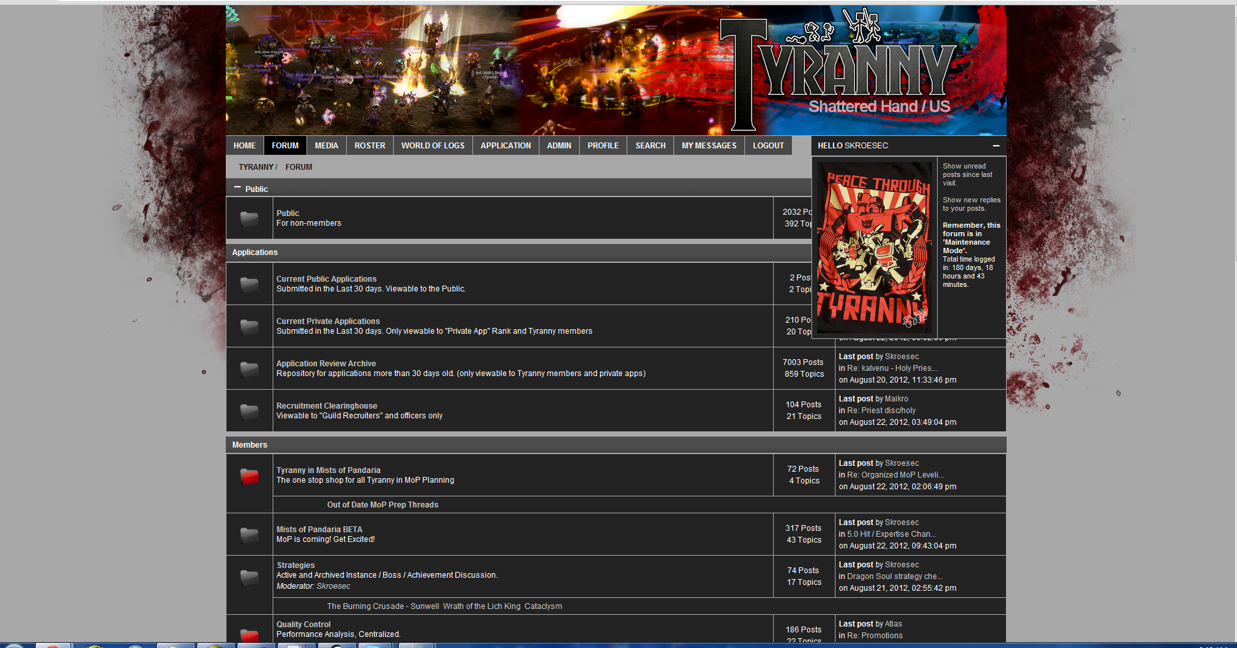Open the Quality Control board

coord(303,625)
